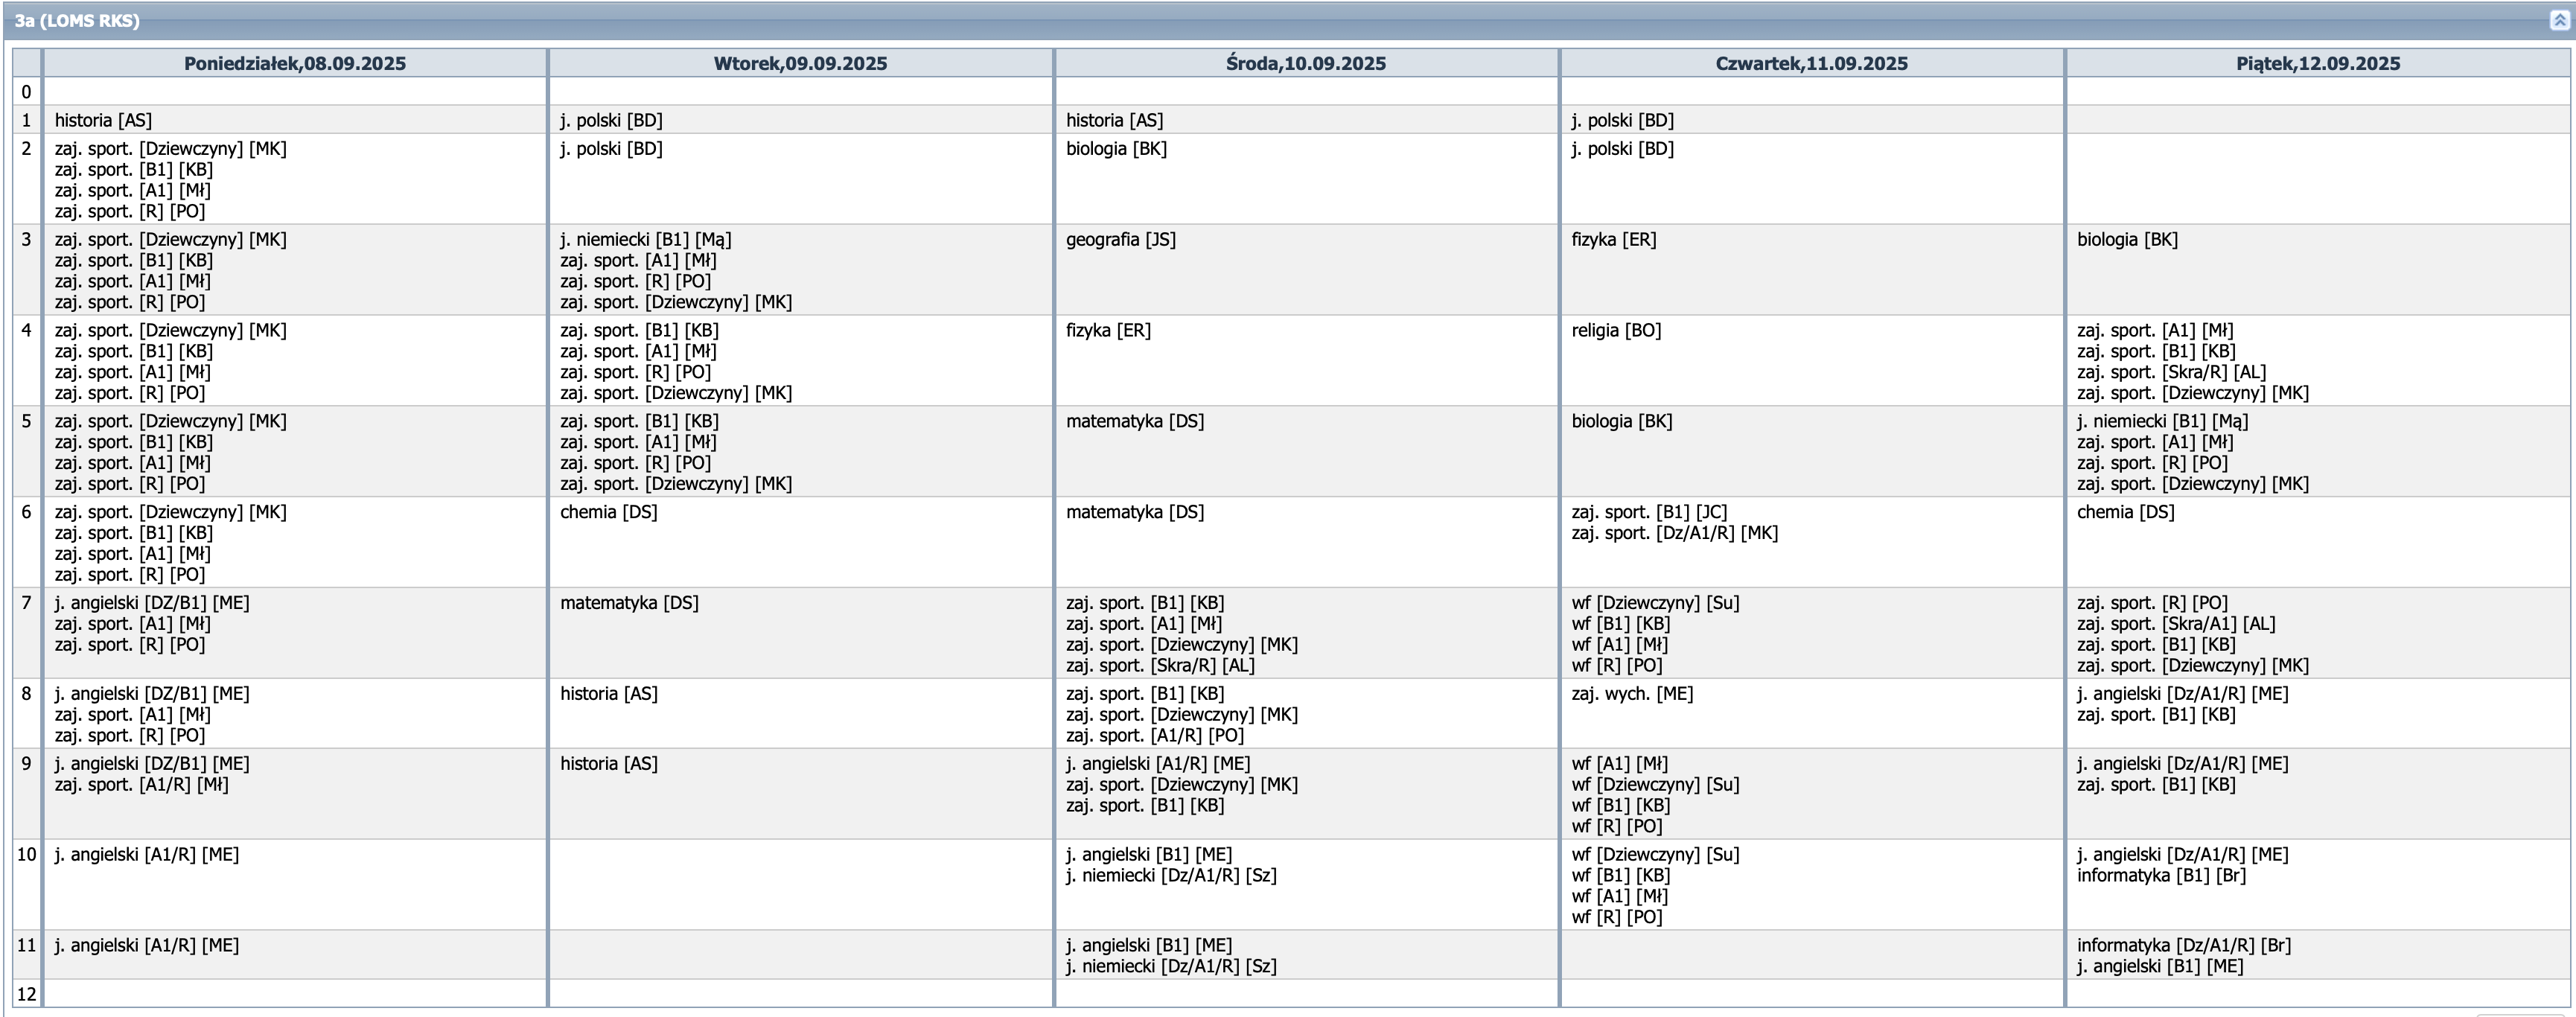
Task: Click zaj. sport. [A1/R] [Mł] on Monday
Action: click(141, 784)
